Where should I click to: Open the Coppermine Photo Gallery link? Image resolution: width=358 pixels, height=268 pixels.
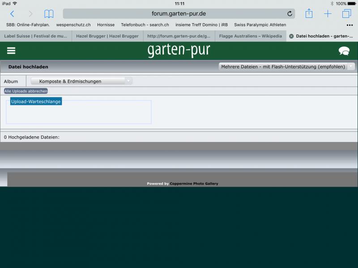[194, 184]
